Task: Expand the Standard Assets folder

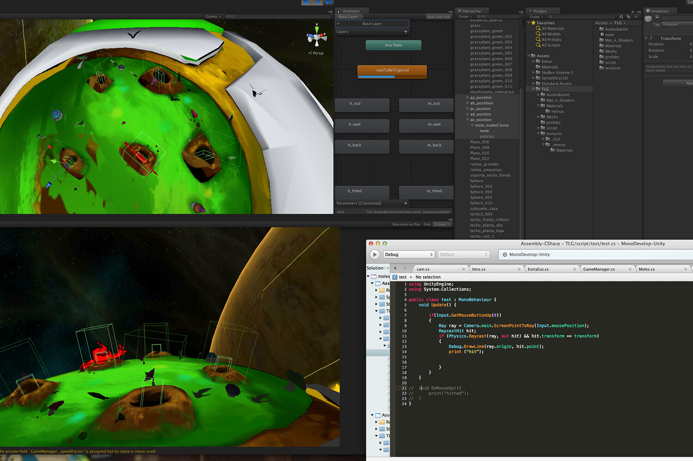Action: [x=534, y=83]
